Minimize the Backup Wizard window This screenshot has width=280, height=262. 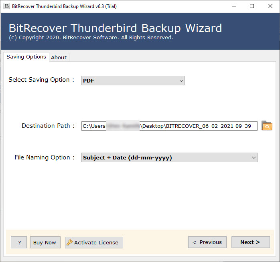[233, 6]
